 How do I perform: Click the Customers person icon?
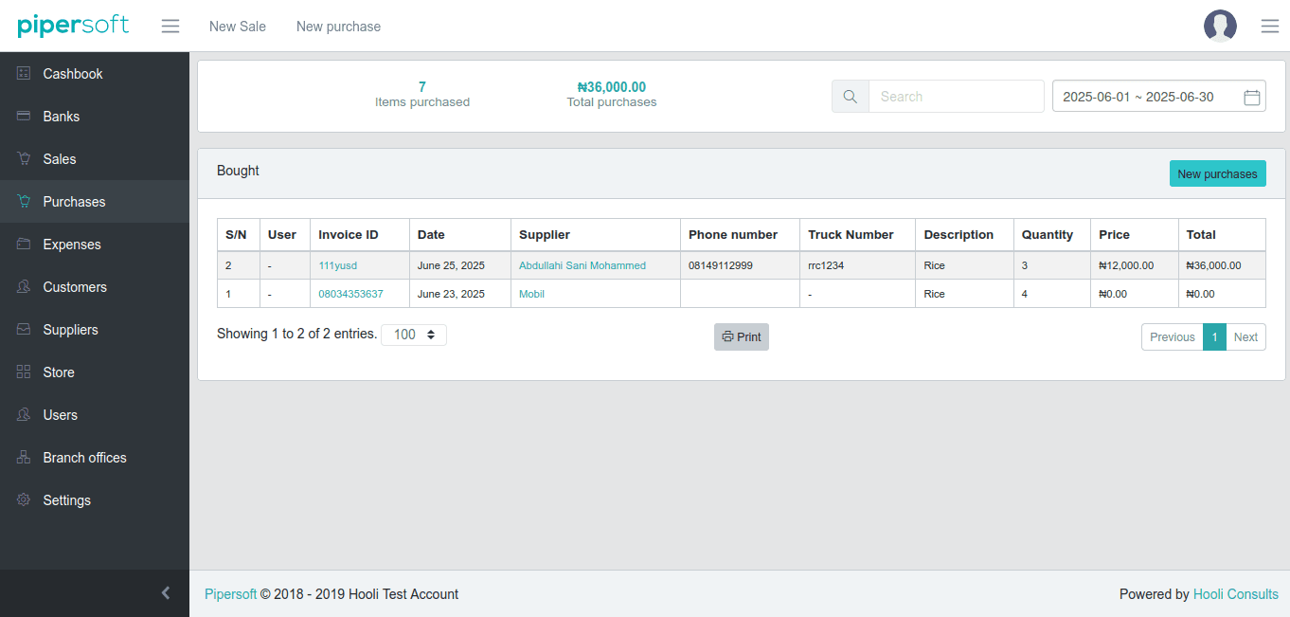click(x=24, y=286)
